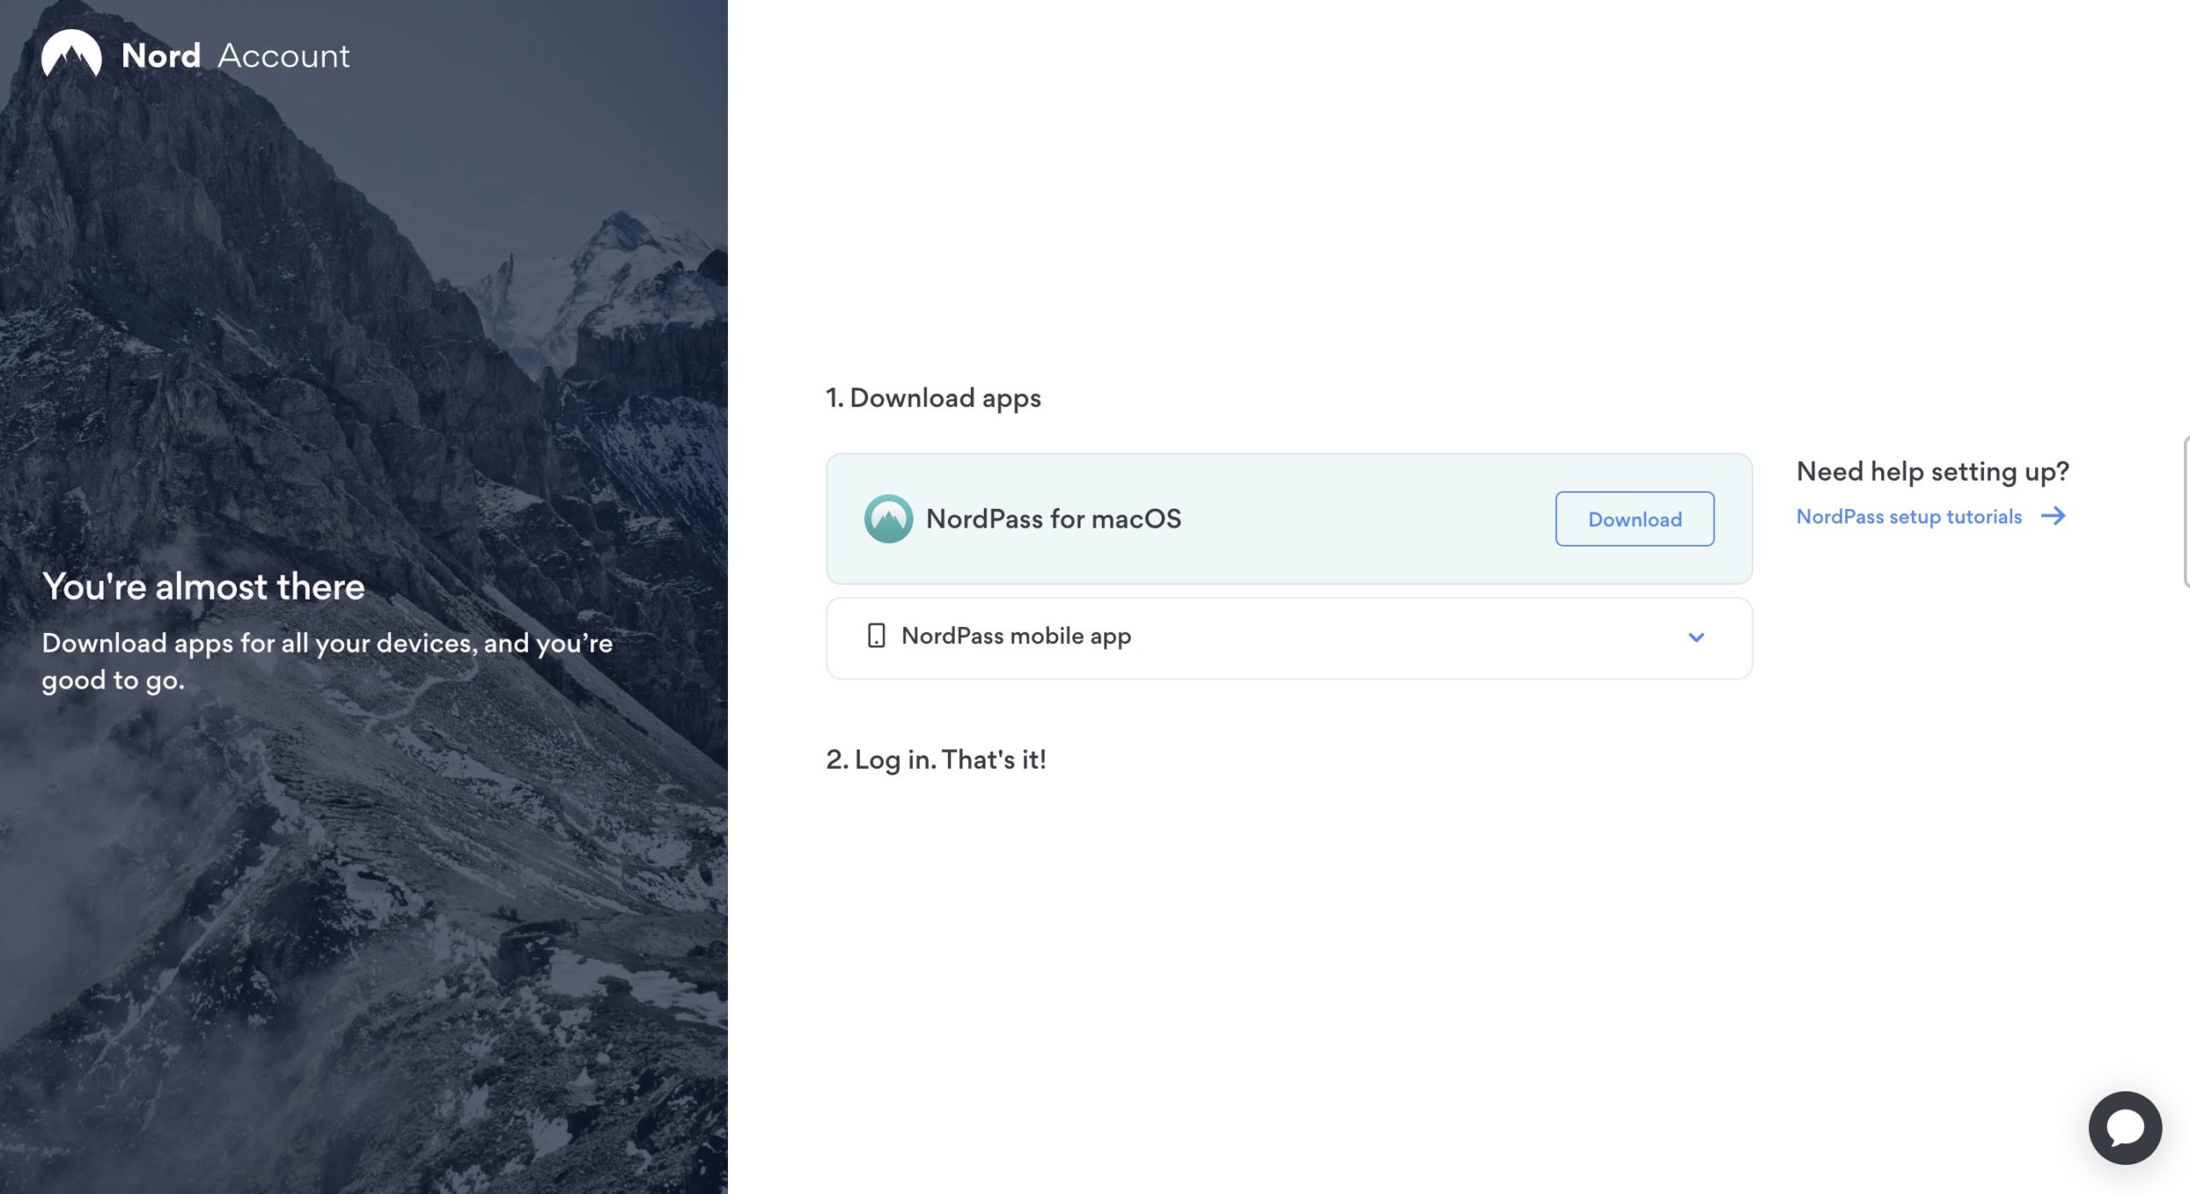This screenshot has height=1194, width=2190.
Task: Click the "You're almost there" heading
Action: click(x=204, y=587)
